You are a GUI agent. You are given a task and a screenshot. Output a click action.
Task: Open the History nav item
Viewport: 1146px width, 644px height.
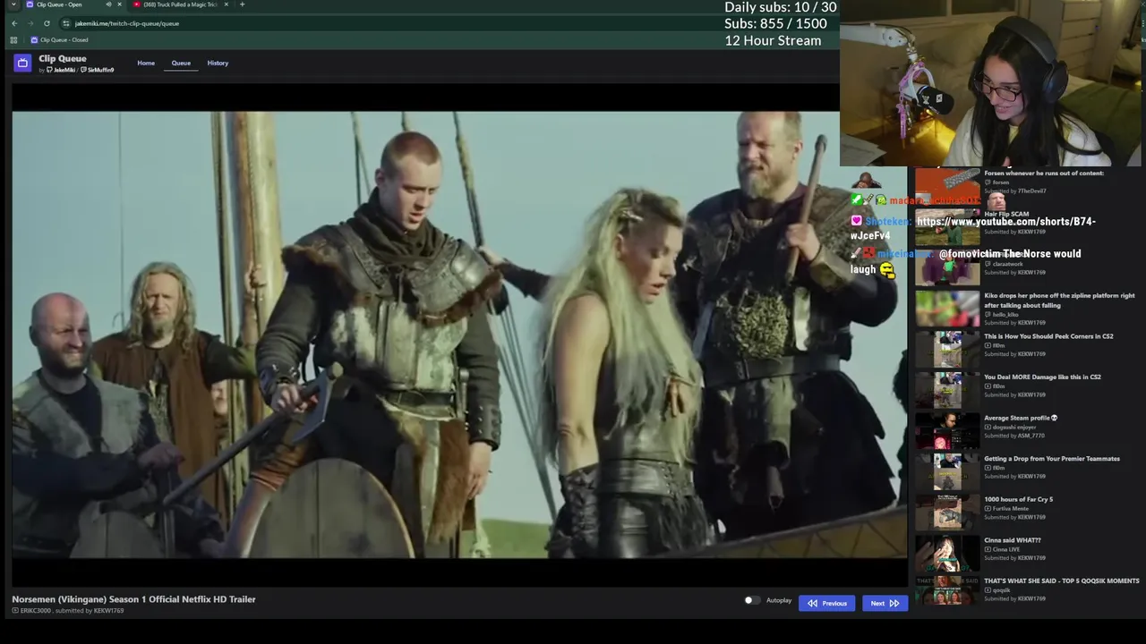pos(218,63)
